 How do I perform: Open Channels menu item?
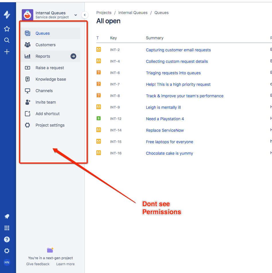point(50,91)
